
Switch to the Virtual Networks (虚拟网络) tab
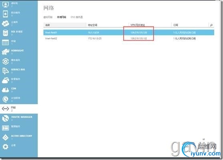point(48,17)
